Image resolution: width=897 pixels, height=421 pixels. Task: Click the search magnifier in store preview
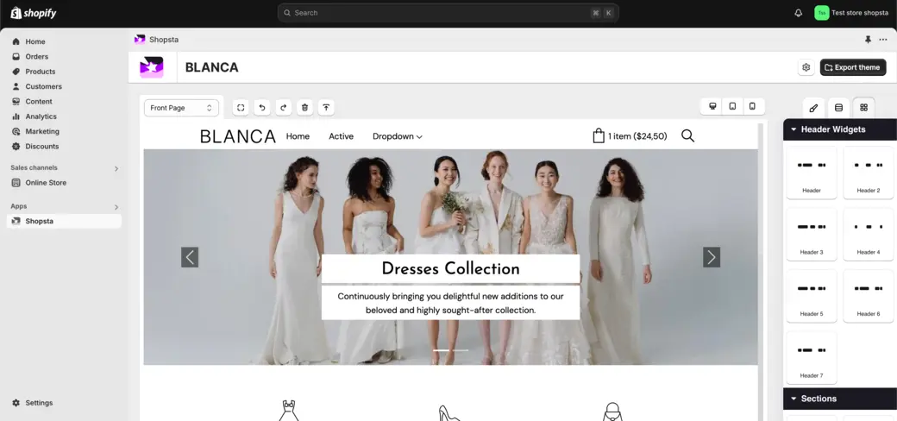[687, 135]
